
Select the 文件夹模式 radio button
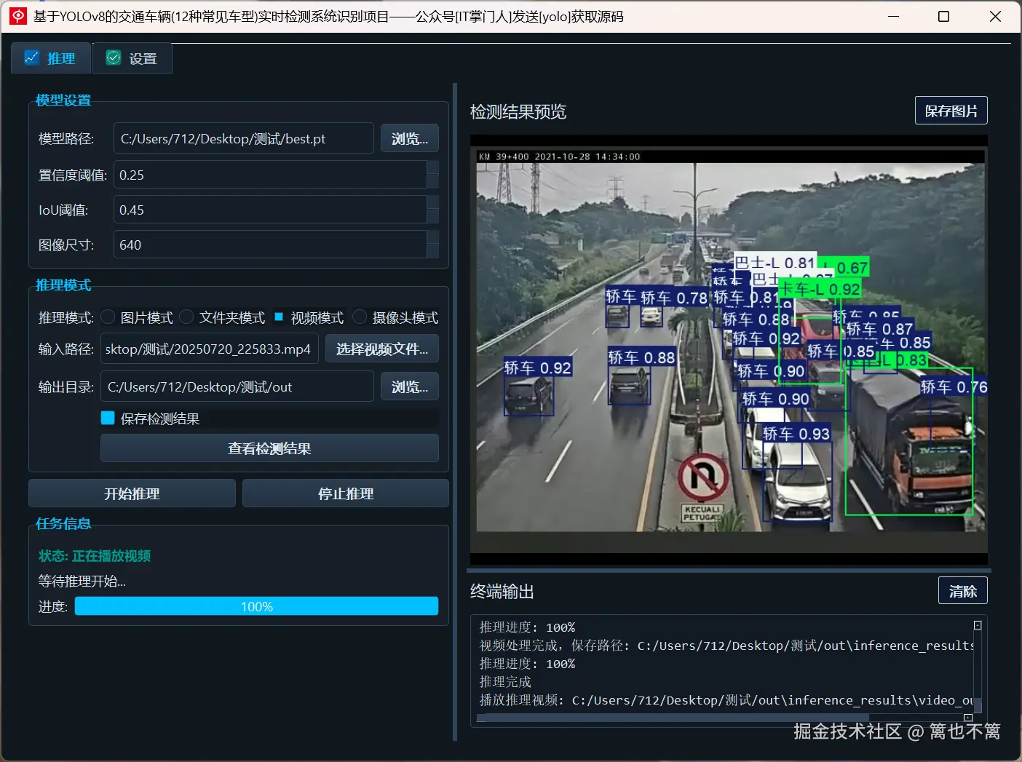tap(187, 317)
